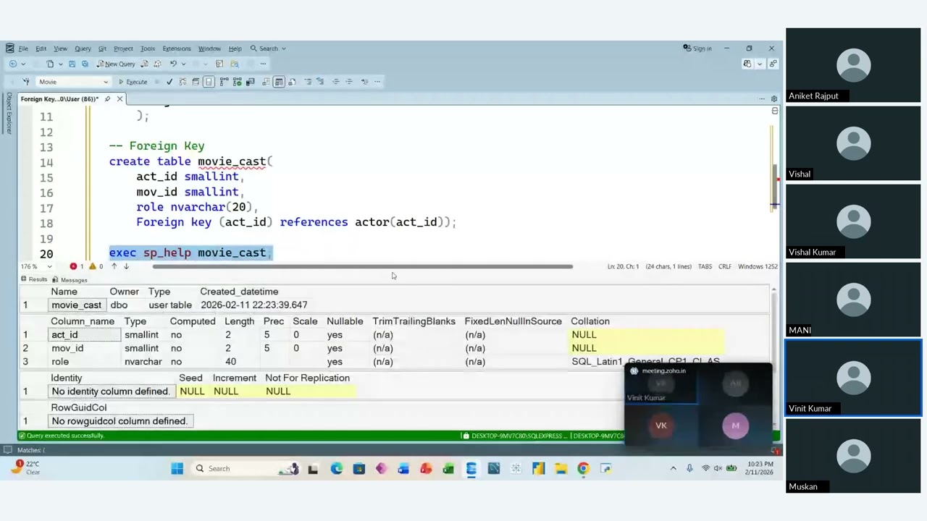Click the Save file icon
The image size is (927, 521).
click(x=72, y=64)
